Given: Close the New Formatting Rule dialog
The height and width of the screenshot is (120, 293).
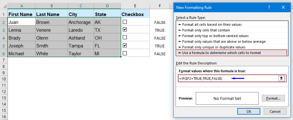Looking at the screenshot, I should coord(283,8).
